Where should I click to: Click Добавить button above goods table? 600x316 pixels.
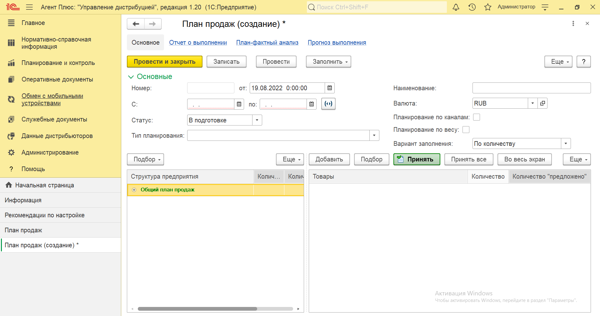(x=329, y=159)
